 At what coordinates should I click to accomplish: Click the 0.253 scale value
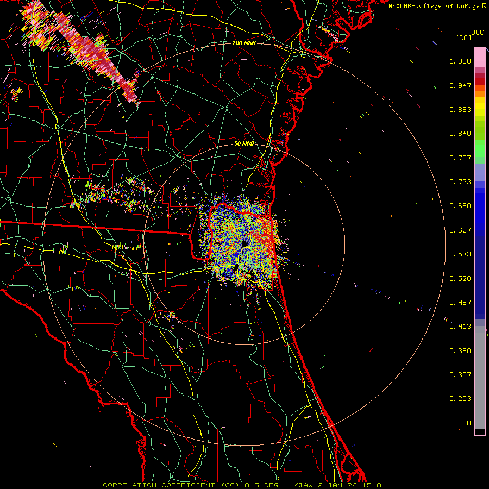click(460, 399)
